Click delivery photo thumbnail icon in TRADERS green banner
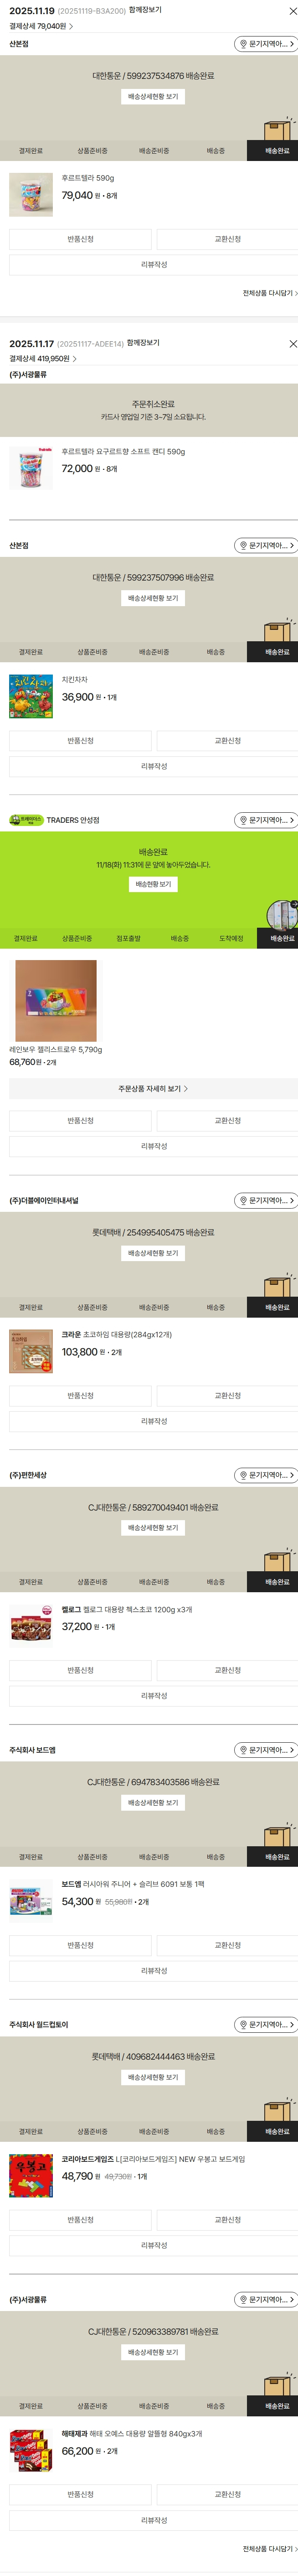Screen dimensions: 298x2576 (282, 915)
